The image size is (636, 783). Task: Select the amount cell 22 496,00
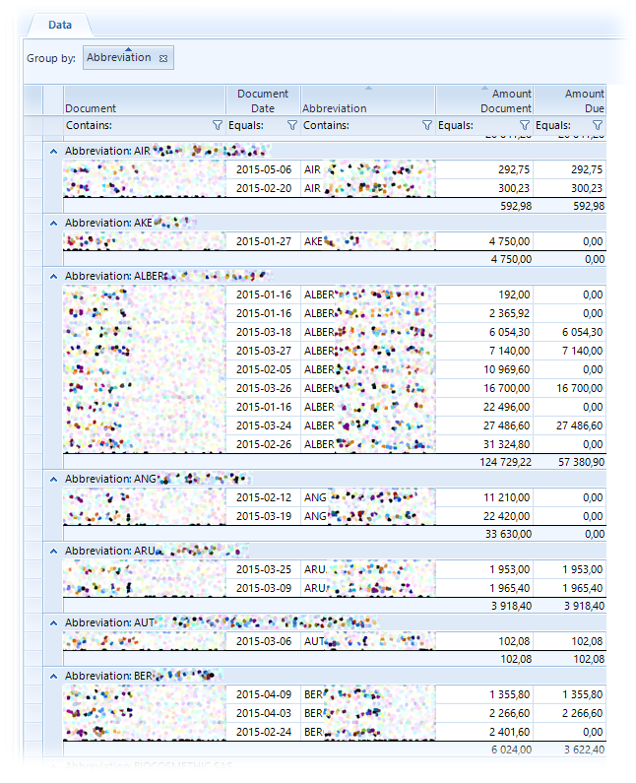(484, 407)
